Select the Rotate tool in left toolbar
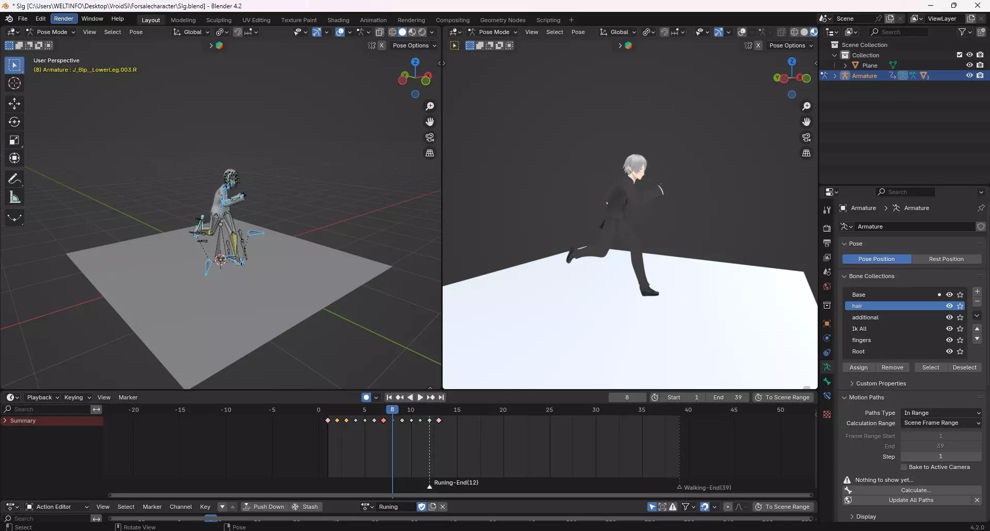 [14, 122]
